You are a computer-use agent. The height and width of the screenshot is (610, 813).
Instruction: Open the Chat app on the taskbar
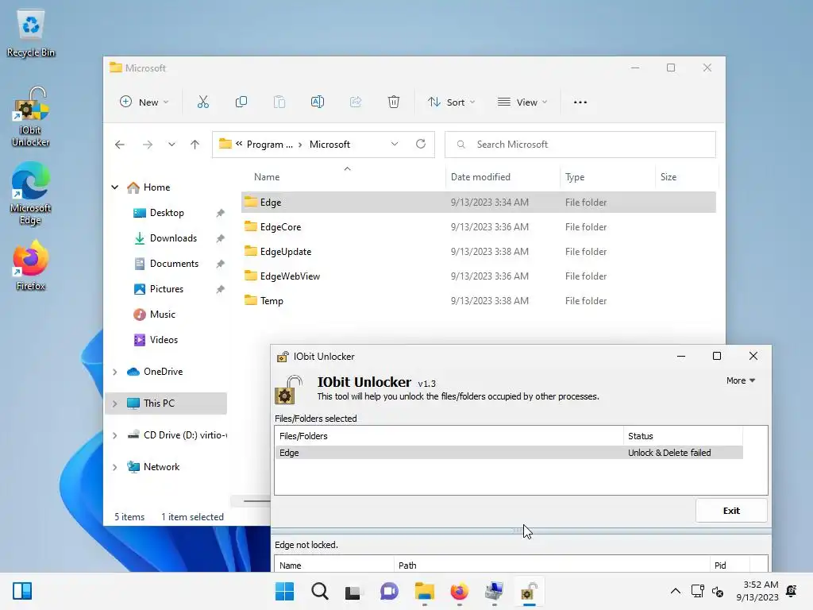tap(389, 591)
